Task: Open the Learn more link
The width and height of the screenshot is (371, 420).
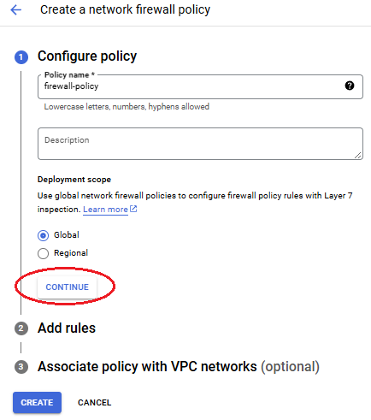Action: (105, 210)
